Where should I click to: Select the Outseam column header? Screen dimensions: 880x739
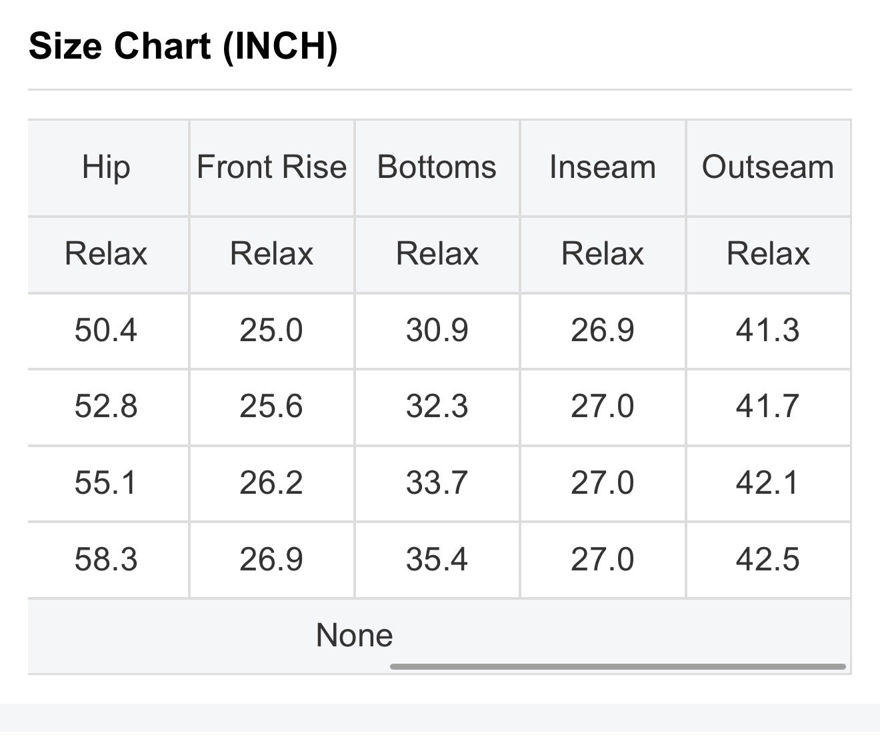tap(768, 167)
